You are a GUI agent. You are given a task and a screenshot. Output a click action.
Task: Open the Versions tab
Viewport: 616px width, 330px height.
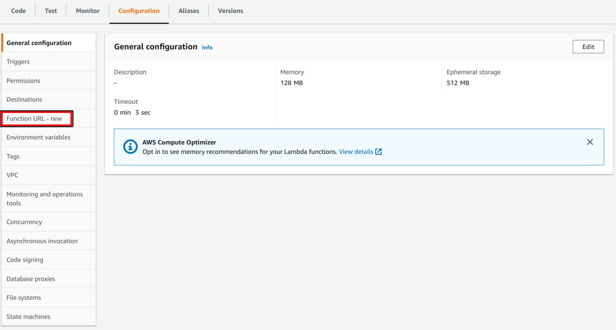pos(230,11)
